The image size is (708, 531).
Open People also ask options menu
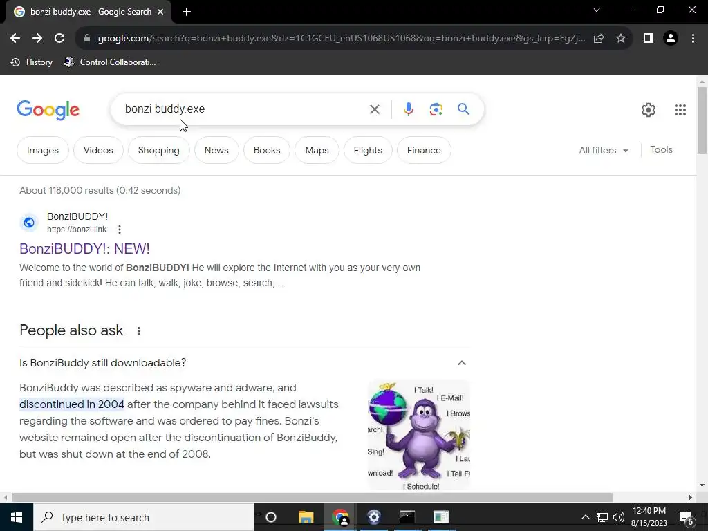[x=138, y=331]
